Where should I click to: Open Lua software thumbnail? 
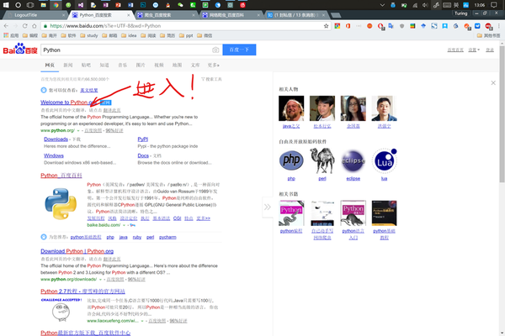(385, 160)
